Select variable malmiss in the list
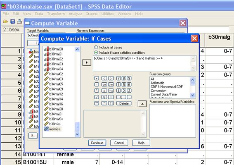 [53, 129]
